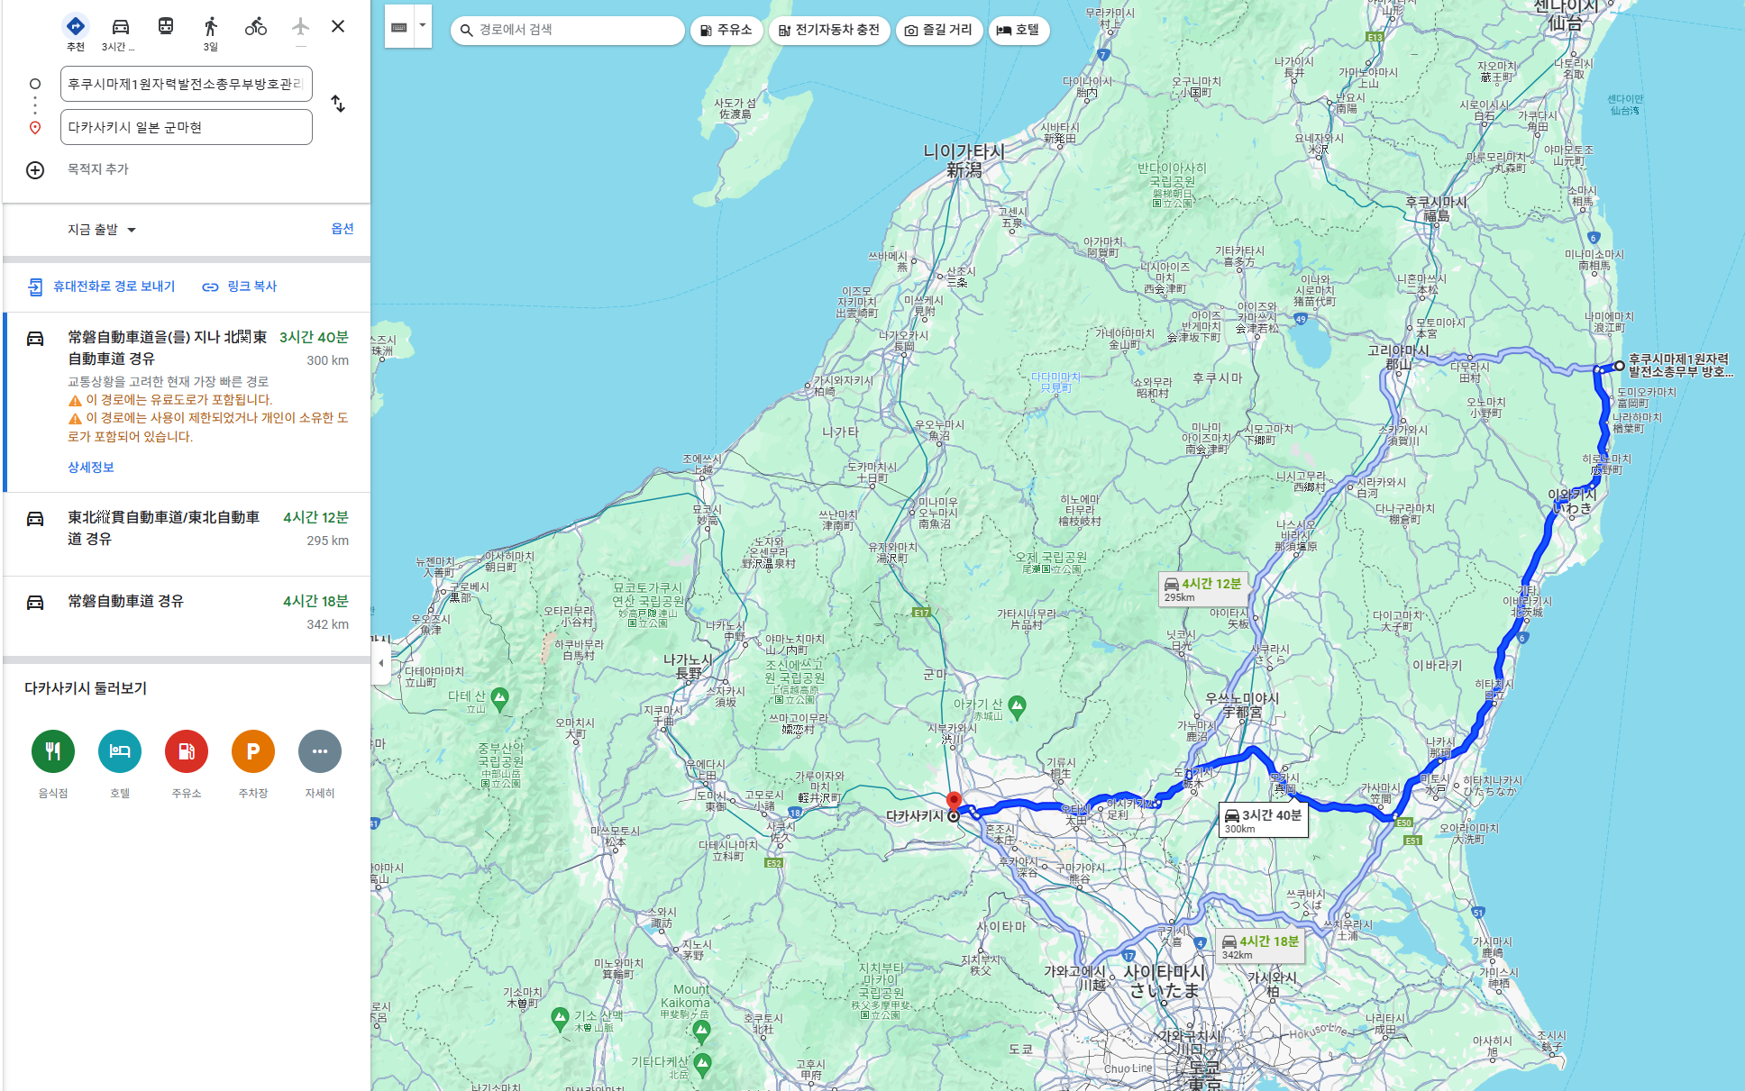Image resolution: width=1745 pixels, height=1091 pixels.
Task: Select the walking travel mode icon
Action: (x=210, y=27)
